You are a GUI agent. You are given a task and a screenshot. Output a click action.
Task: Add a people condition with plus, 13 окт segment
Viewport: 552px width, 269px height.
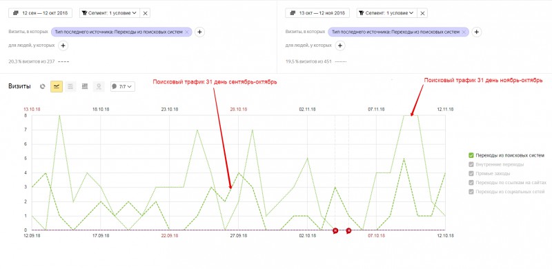point(339,46)
